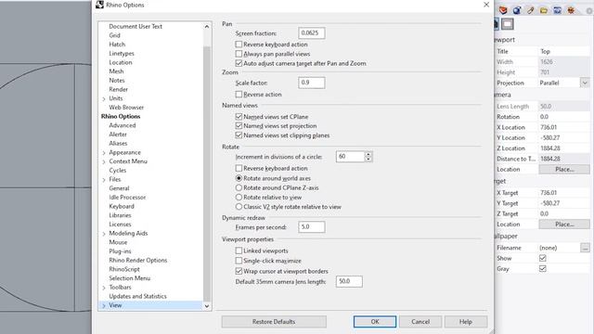Screen dimensions: 594x334
Task: Uncheck Auto adjust camera target after Pan and Zoom
Action: click(239, 63)
